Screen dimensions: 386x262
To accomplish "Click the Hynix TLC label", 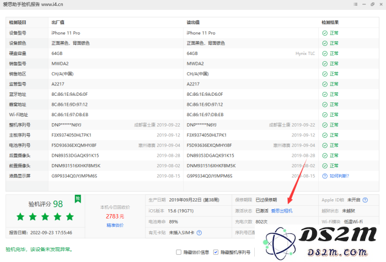I will pyautogui.click(x=305, y=53).
